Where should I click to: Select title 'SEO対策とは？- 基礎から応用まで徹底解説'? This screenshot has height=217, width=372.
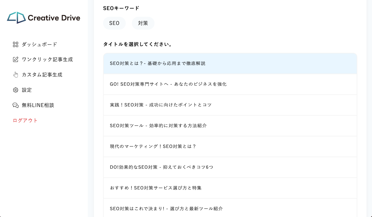point(230,63)
